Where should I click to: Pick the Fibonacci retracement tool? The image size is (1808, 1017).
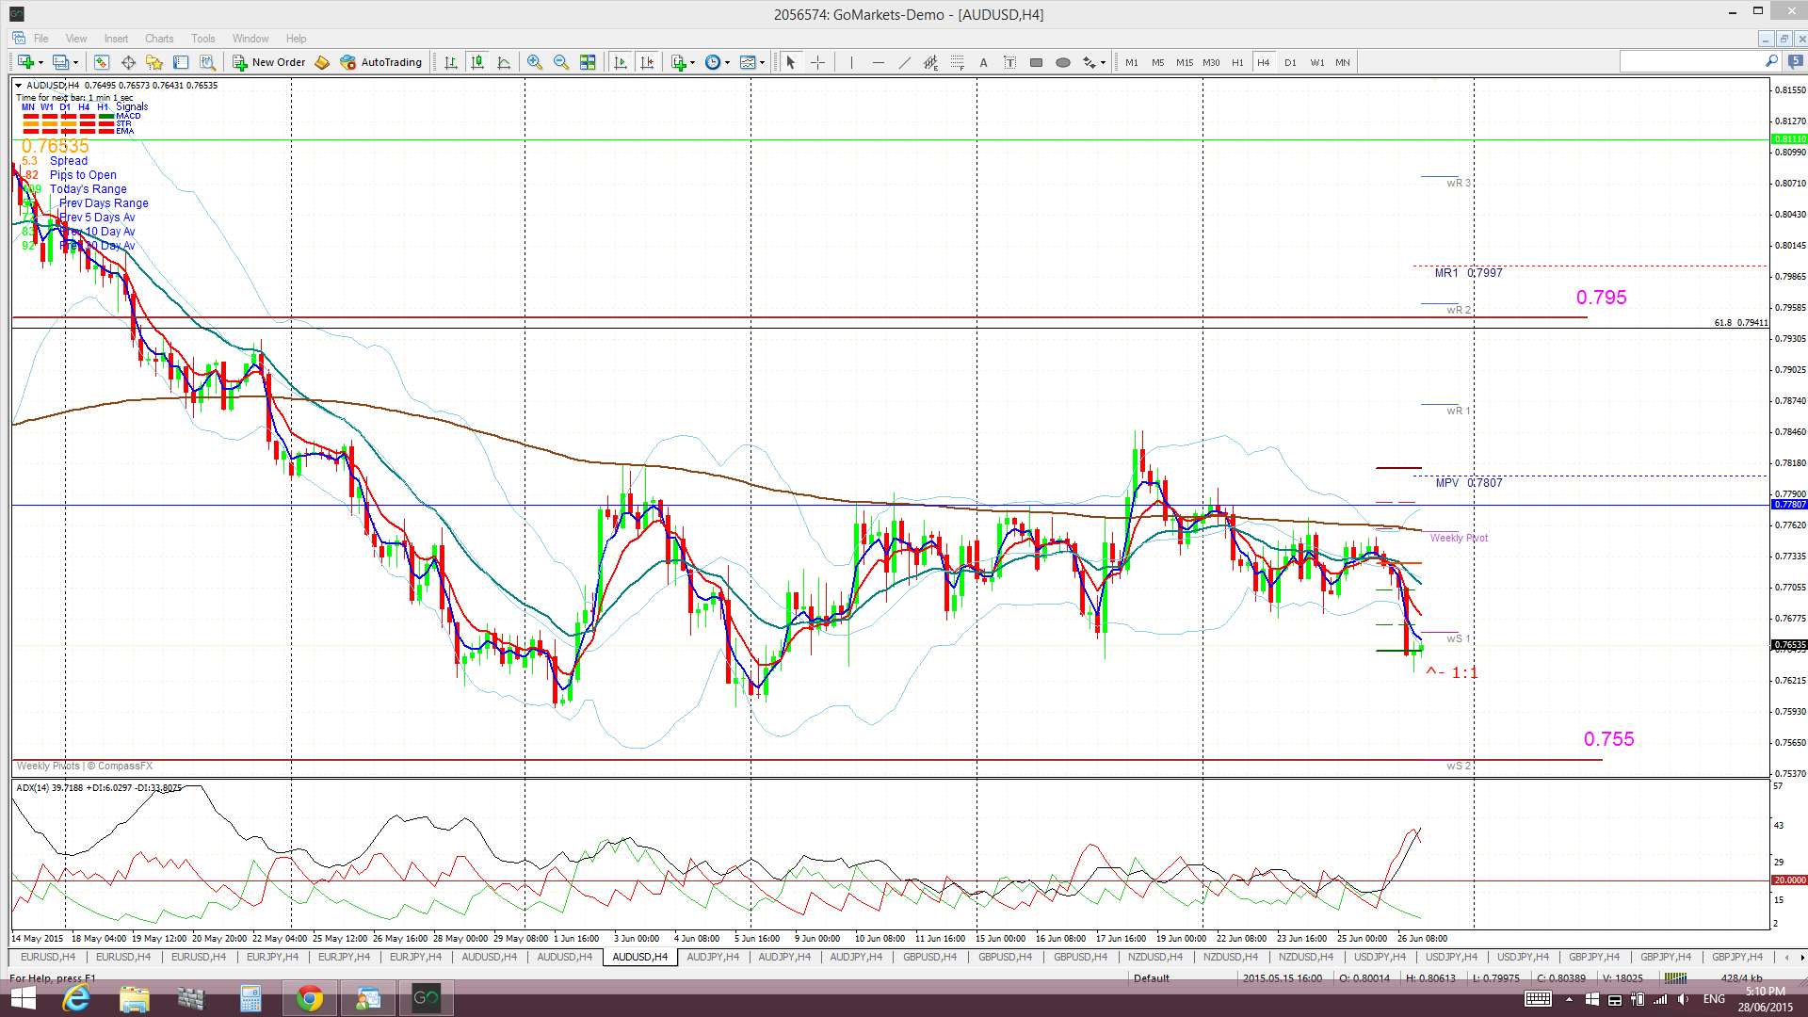click(x=957, y=62)
